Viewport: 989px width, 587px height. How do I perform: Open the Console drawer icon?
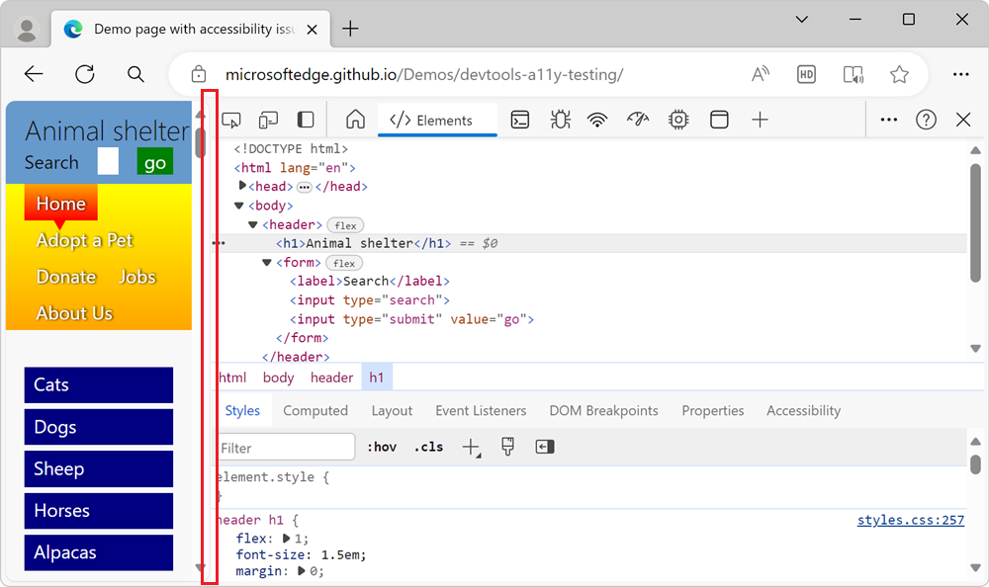(520, 119)
